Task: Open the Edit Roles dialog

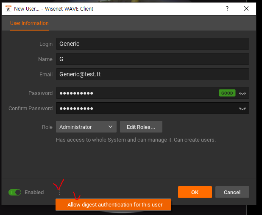Action: (141, 127)
